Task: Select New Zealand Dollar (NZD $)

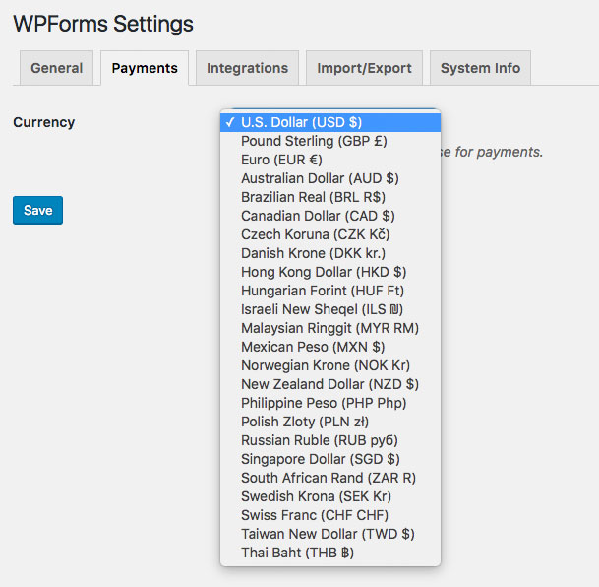Action: [330, 385]
